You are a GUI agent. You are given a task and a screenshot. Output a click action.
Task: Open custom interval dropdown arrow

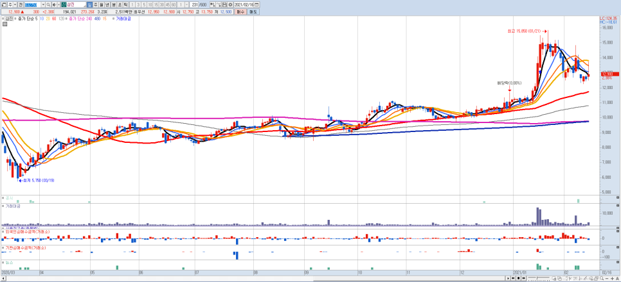pos(187,4)
